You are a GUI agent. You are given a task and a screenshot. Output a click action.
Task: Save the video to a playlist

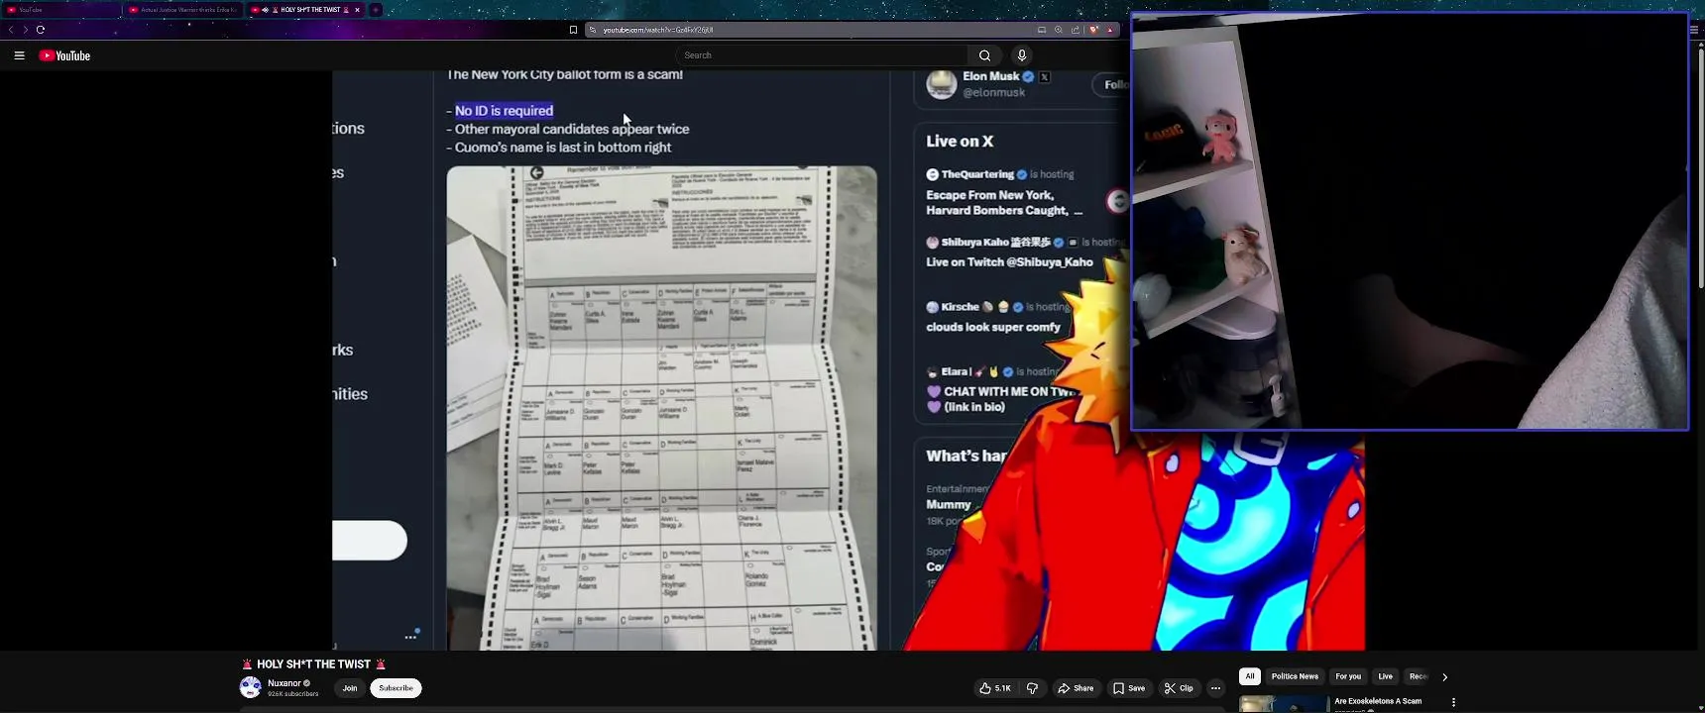tap(1129, 688)
